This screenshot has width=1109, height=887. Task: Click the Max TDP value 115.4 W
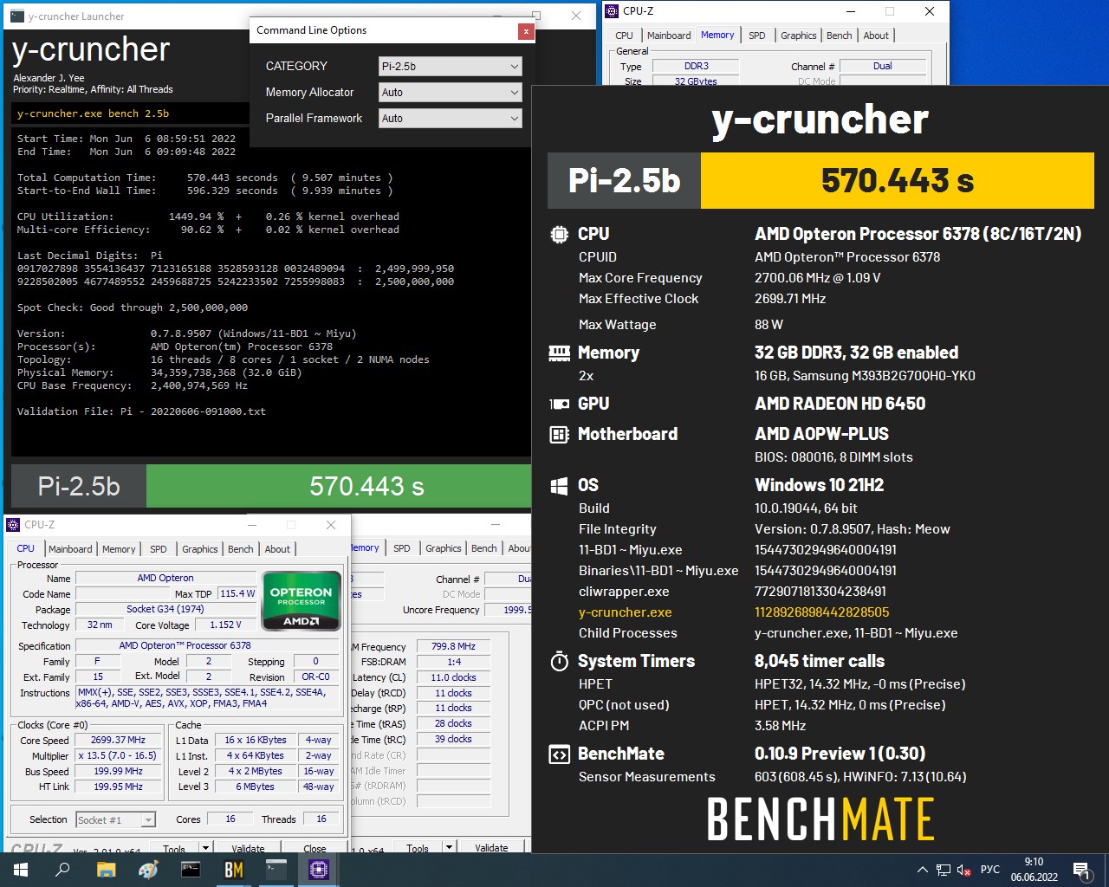pyautogui.click(x=237, y=594)
